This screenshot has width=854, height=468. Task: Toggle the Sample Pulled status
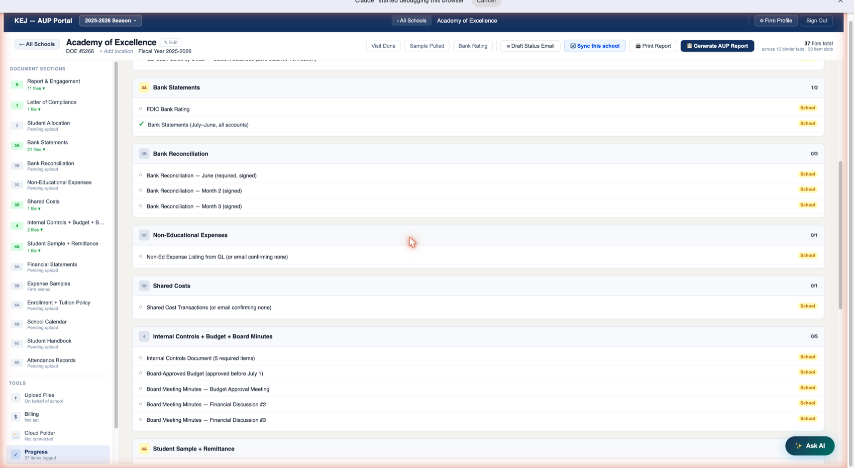[426, 46]
